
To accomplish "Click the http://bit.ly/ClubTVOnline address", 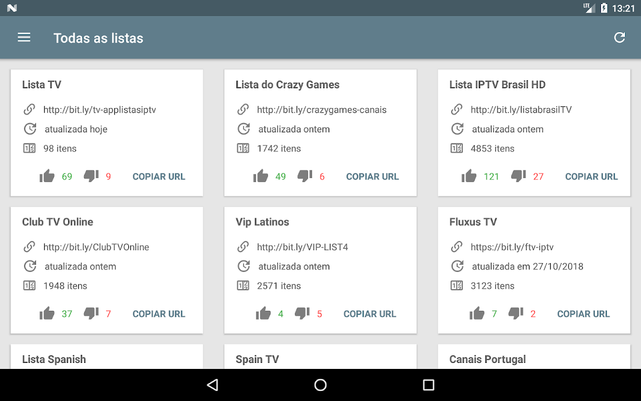I will [96, 247].
